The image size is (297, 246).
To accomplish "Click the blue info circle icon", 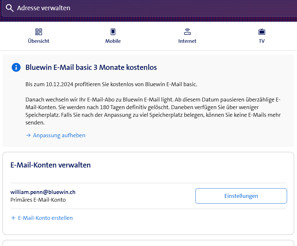I will [16, 68].
